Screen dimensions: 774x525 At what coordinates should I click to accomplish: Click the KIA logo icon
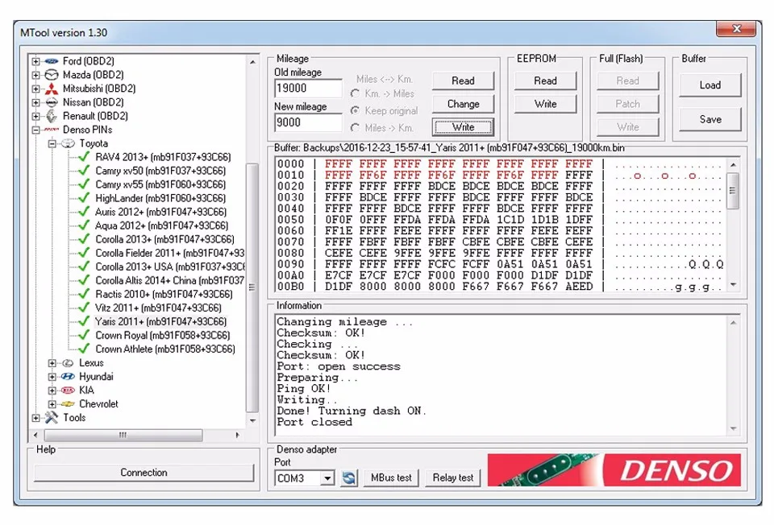point(68,391)
